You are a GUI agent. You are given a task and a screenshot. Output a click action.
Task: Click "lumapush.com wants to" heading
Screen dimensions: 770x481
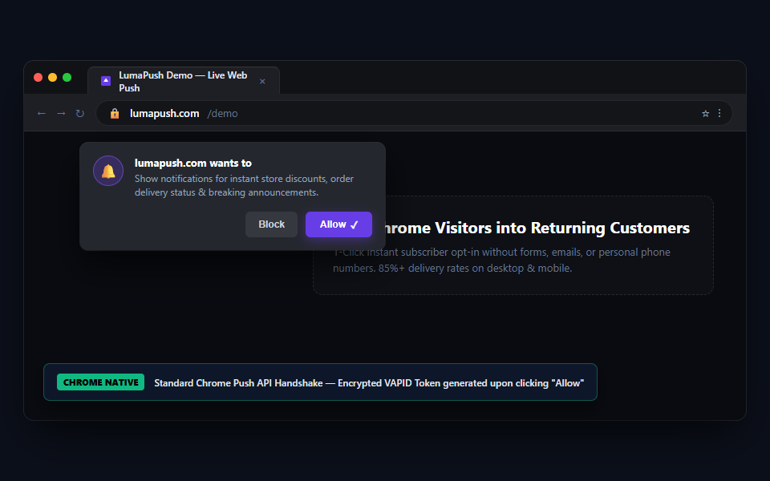(193, 163)
